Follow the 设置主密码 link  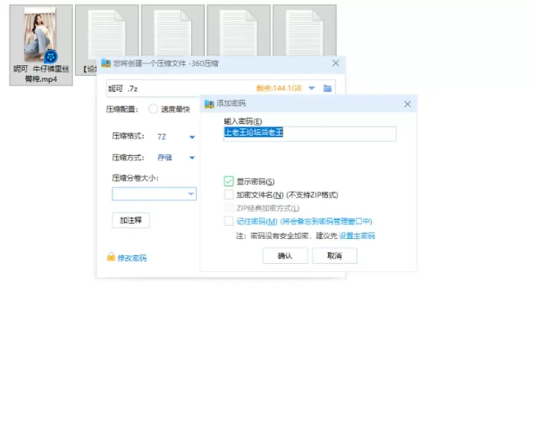(x=357, y=236)
